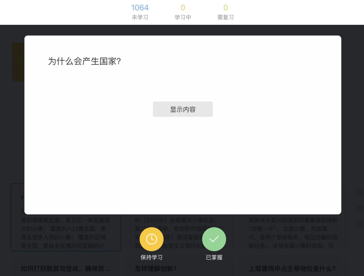The width and height of the screenshot is (364, 276).
Task: Open the 如何打好脱贫攻坚战 card behind the dialog
Action: point(65,268)
